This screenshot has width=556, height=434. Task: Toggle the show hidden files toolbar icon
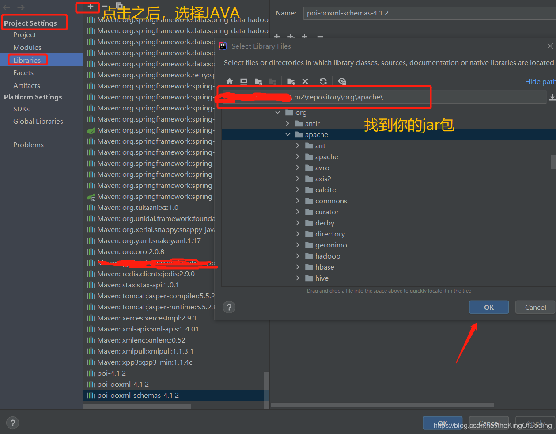click(x=342, y=81)
